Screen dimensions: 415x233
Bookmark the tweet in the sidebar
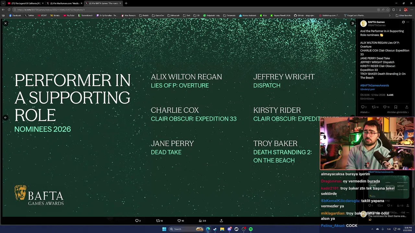396,107
